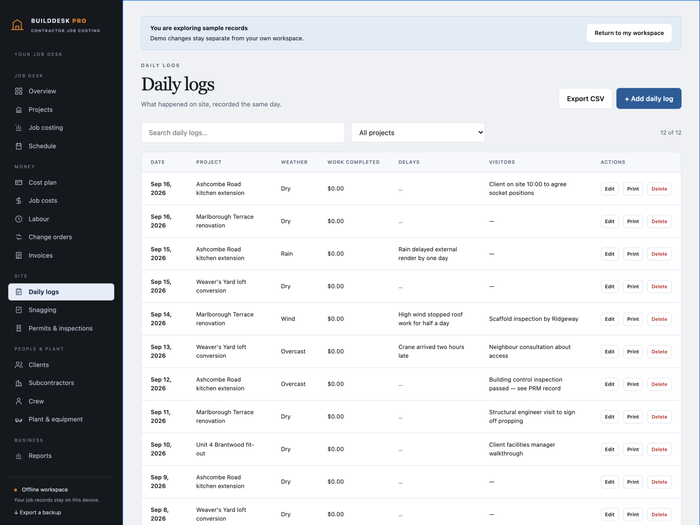
Task: Delete the Sep 13 crane delay log
Action: coord(659,352)
